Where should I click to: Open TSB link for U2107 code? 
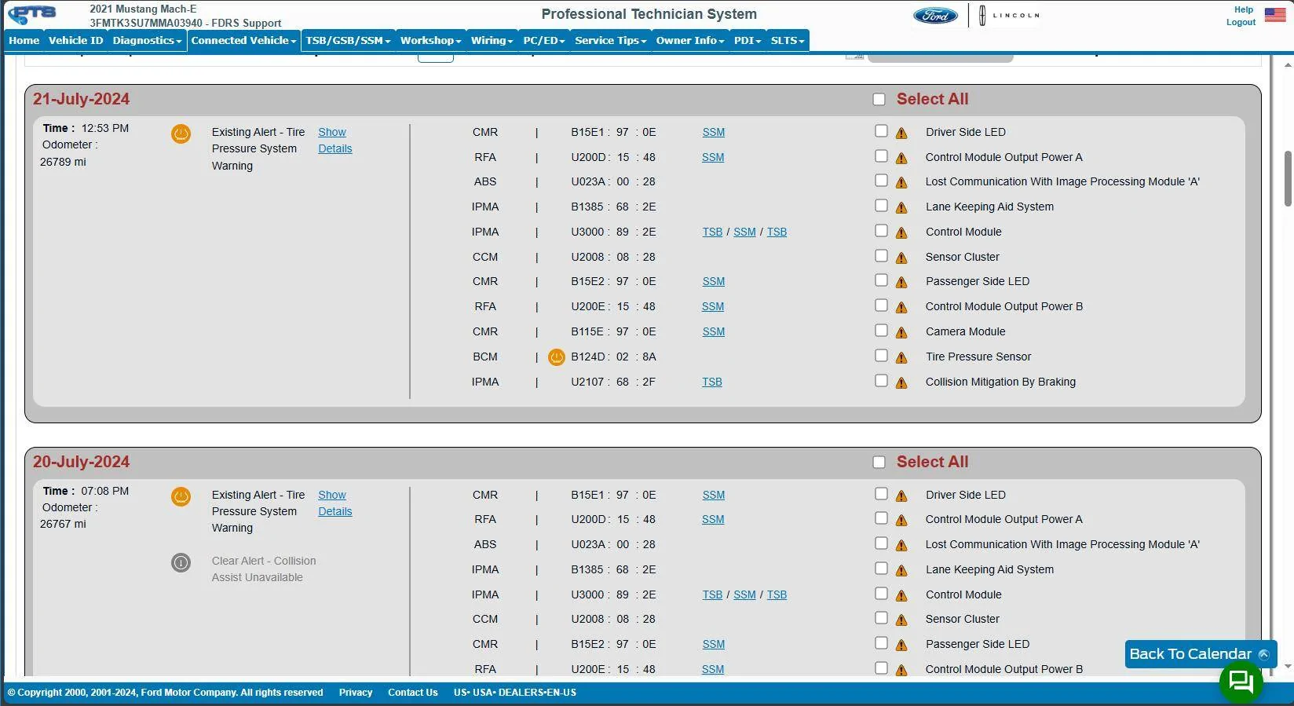[712, 382]
